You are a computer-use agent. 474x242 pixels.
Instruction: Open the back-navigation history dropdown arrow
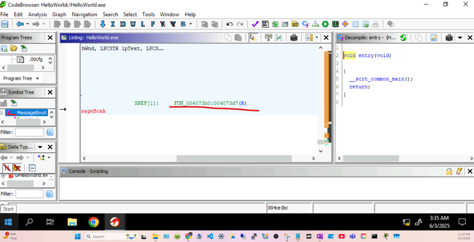pos(28,24)
